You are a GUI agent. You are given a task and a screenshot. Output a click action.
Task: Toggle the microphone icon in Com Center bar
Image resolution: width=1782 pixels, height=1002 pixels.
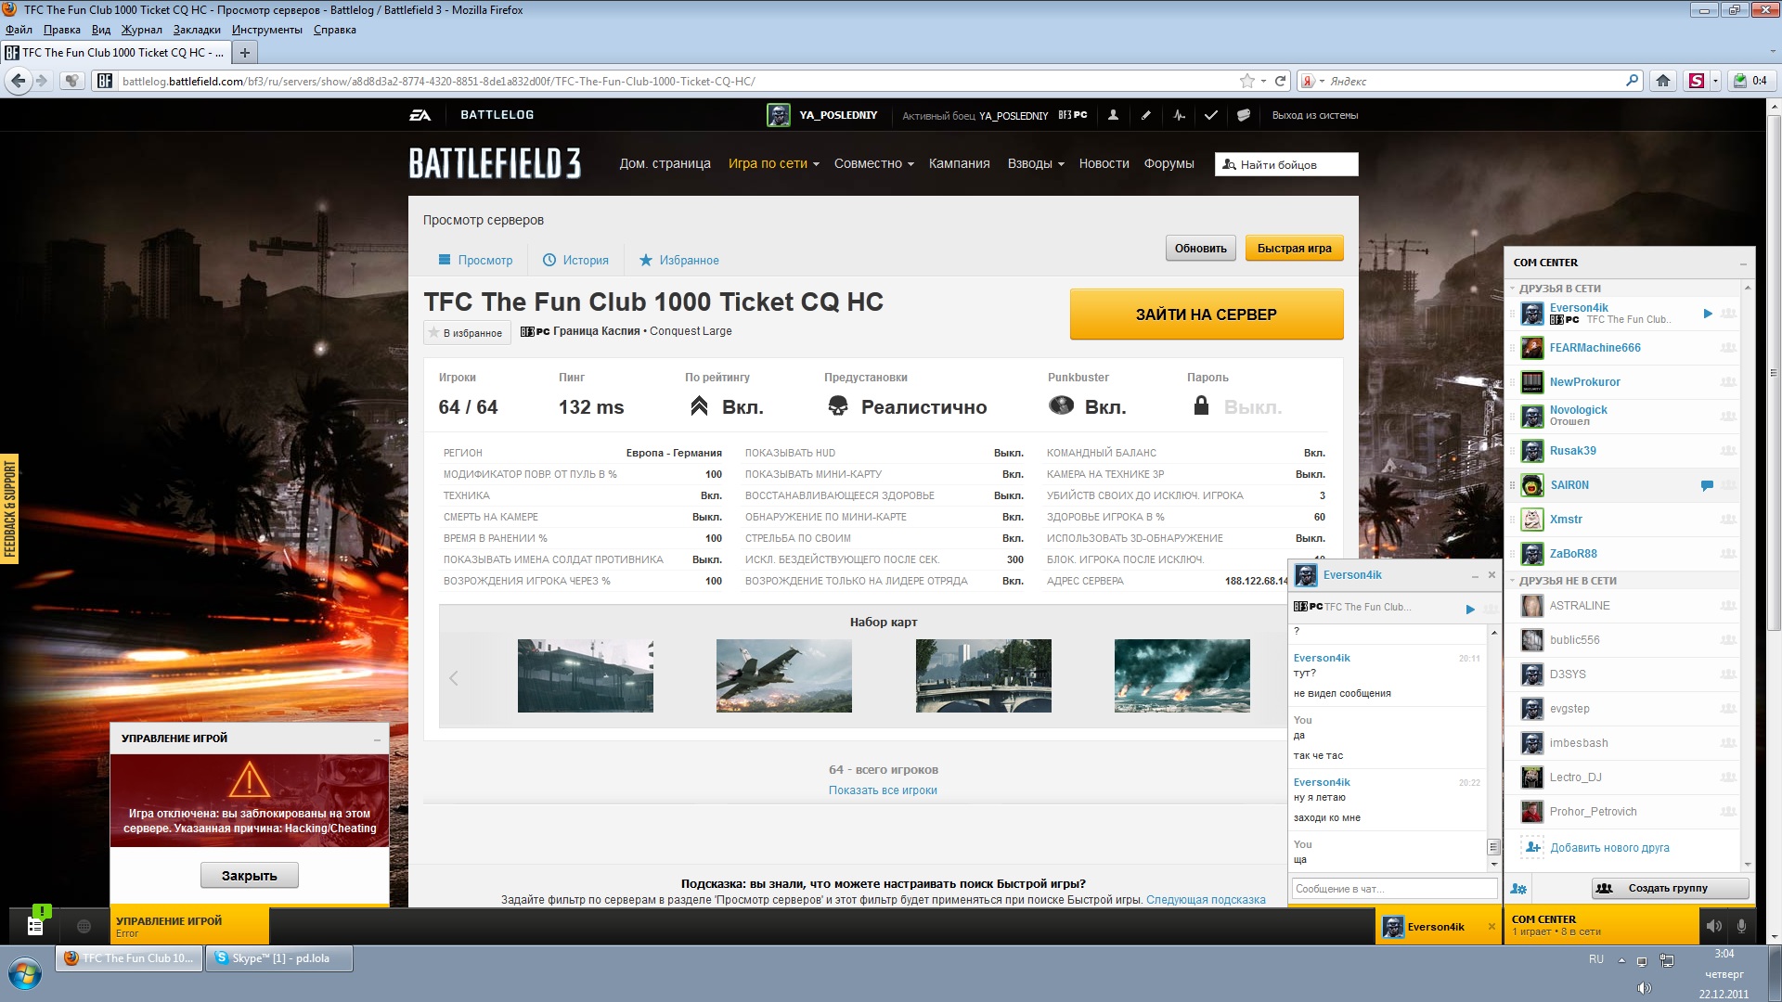click(x=1741, y=925)
